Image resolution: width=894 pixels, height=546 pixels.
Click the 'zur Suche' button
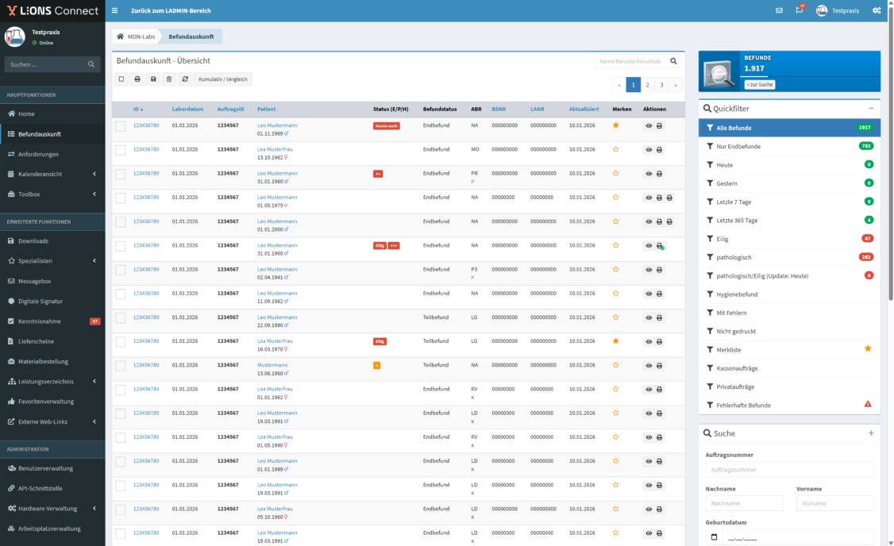(760, 84)
